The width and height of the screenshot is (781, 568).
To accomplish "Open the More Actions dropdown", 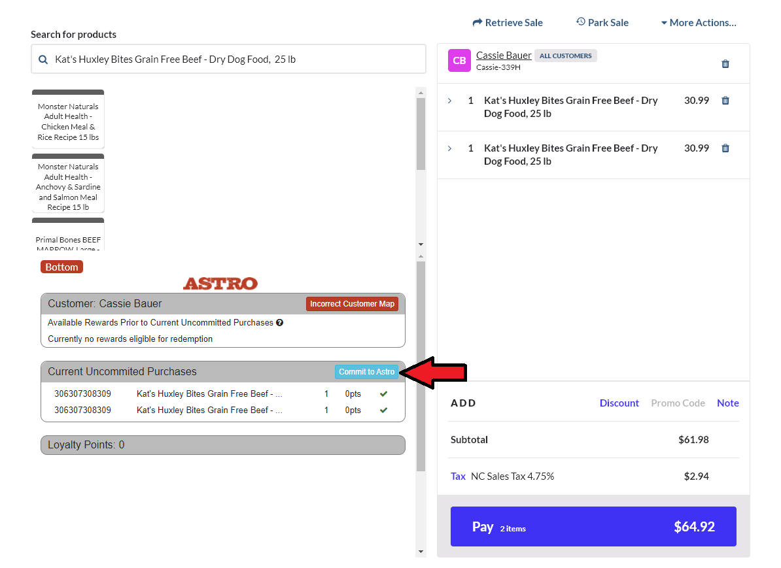I will point(698,23).
